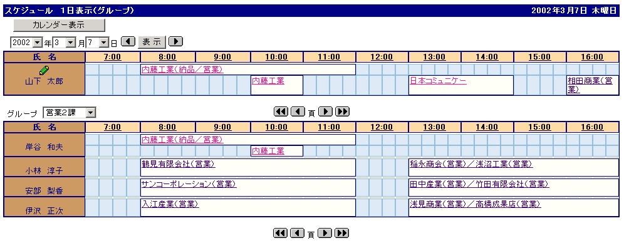Jump to last page in bottom pager
Screen dimensions: 624x243
[342, 233]
